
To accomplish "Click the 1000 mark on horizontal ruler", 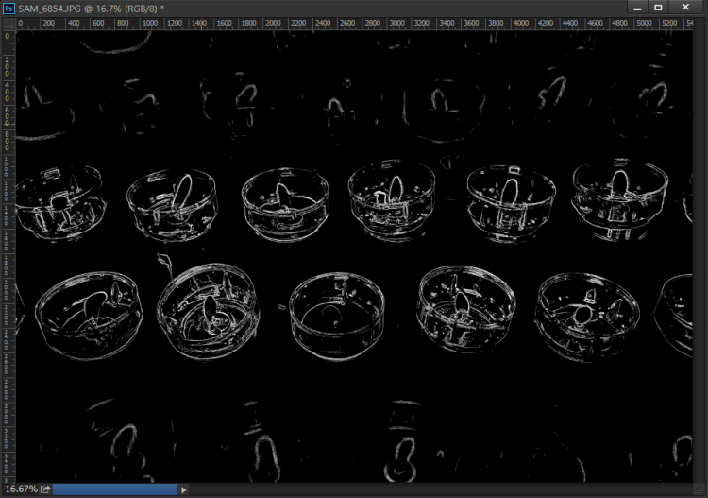I will [x=150, y=23].
